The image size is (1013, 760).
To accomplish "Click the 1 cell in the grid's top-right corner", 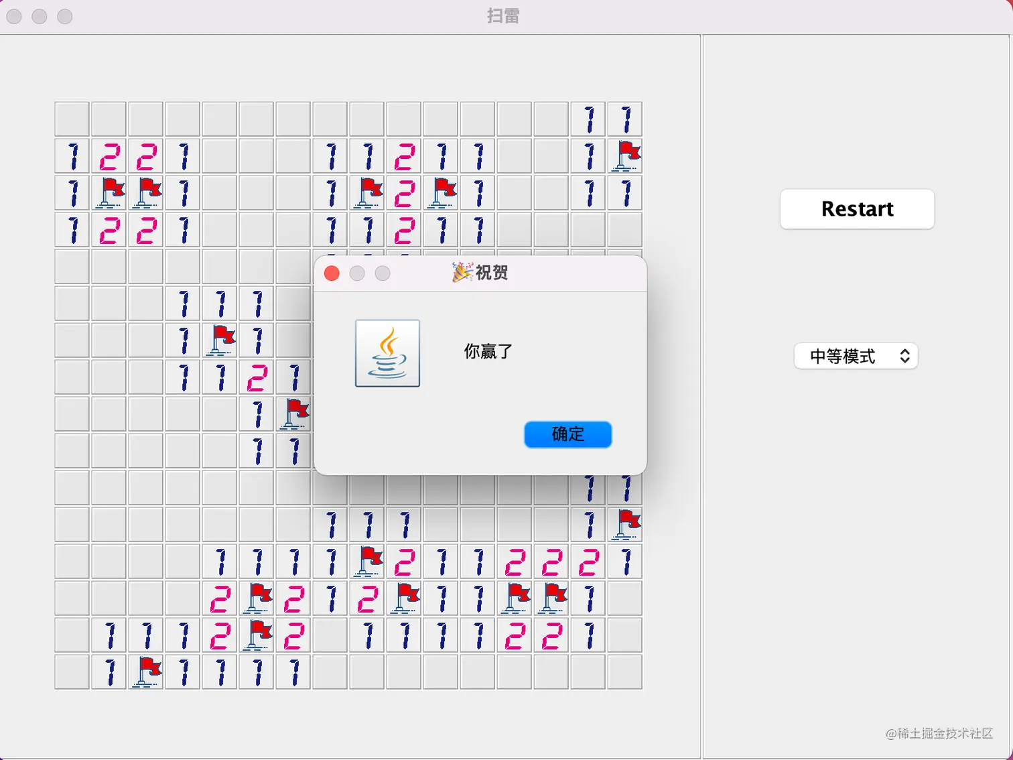I will point(625,119).
